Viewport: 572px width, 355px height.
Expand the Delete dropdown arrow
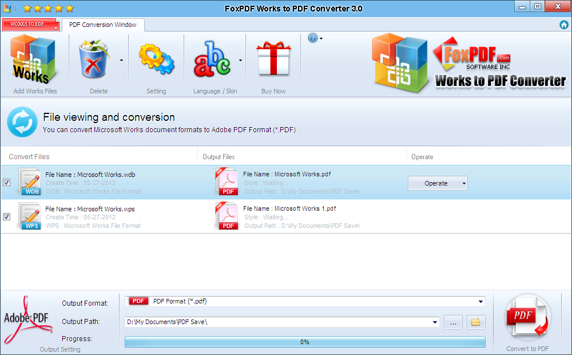121,60
